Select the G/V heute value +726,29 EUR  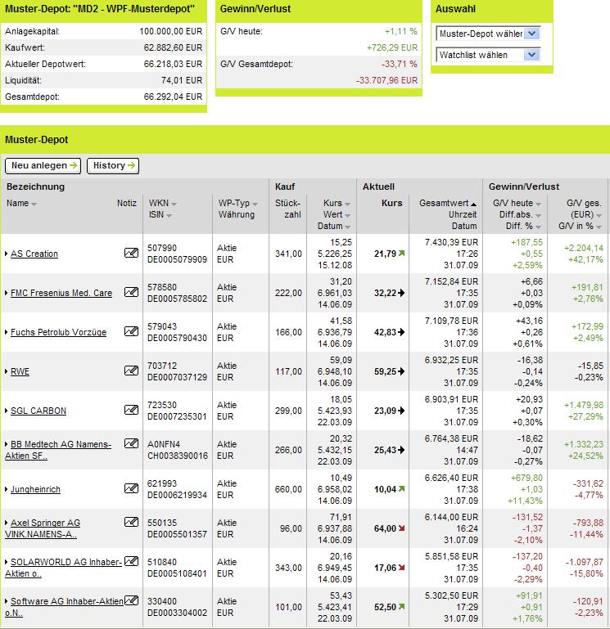click(392, 47)
